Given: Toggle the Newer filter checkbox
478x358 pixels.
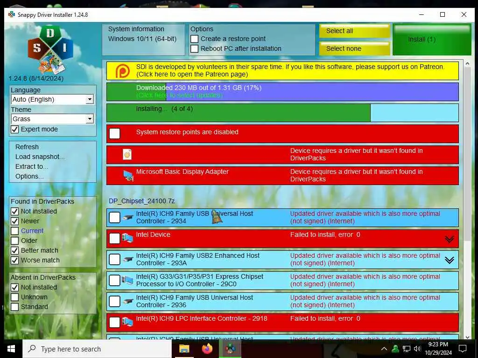Looking at the screenshot, I should point(14,221).
